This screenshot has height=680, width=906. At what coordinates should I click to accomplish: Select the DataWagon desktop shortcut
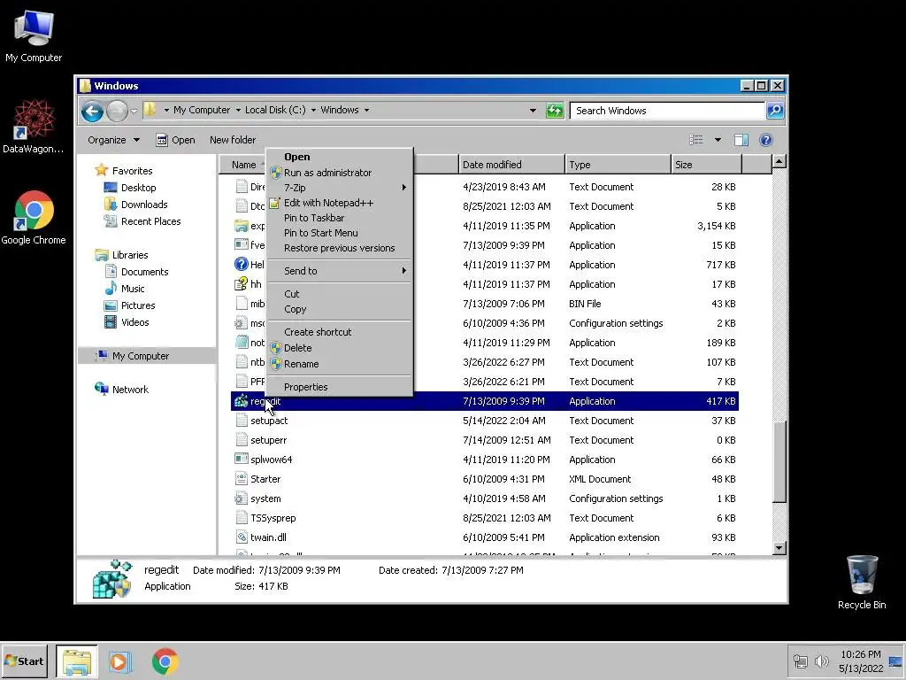pyautogui.click(x=34, y=127)
